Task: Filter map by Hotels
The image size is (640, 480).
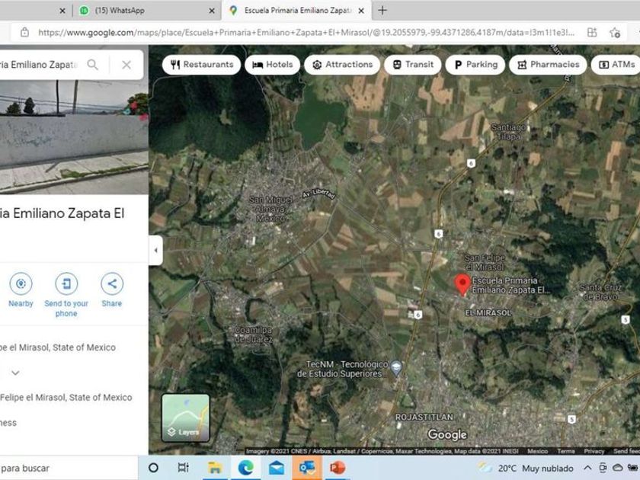Action: (x=272, y=65)
